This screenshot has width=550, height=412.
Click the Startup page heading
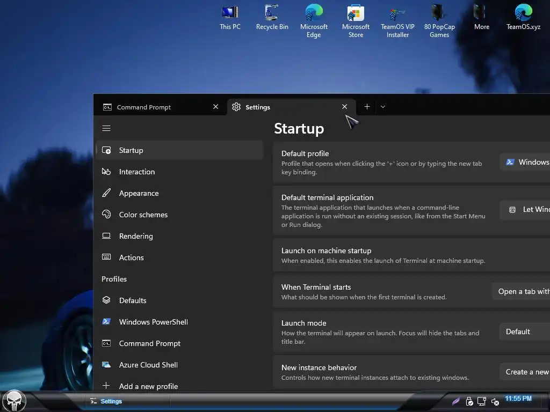[x=299, y=129]
